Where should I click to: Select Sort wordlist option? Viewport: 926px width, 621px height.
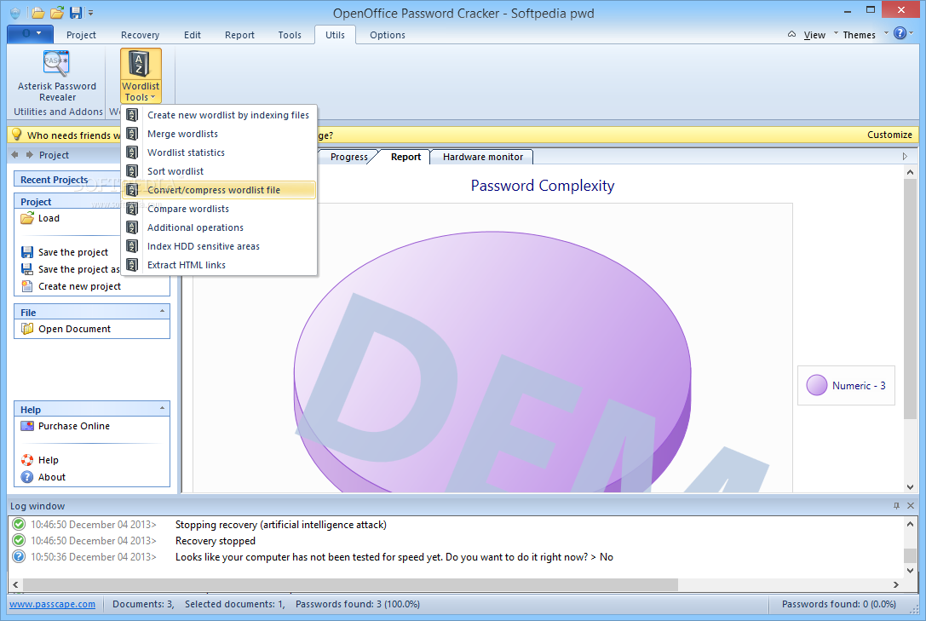pyautogui.click(x=219, y=171)
